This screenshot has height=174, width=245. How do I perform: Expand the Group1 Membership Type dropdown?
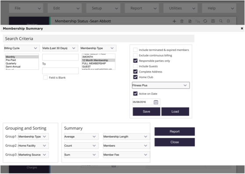(33, 137)
